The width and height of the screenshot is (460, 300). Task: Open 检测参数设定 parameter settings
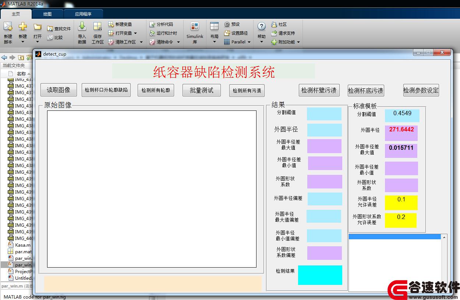point(421,90)
